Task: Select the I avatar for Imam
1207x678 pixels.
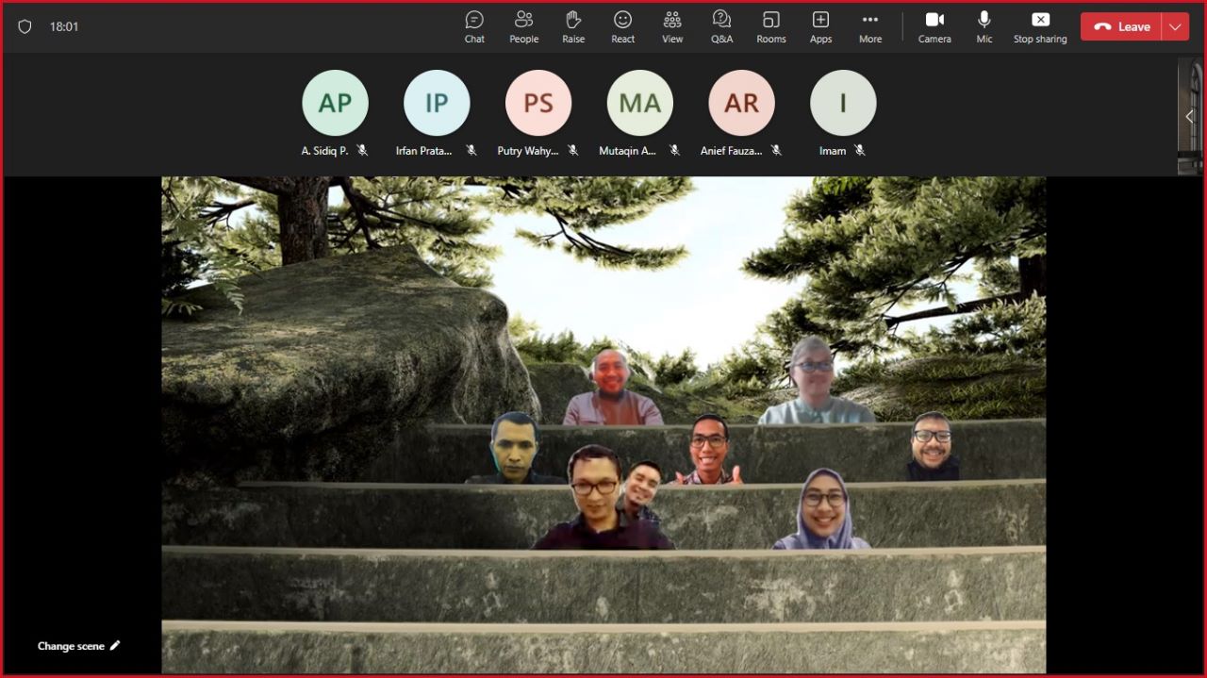Action: tap(843, 103)
